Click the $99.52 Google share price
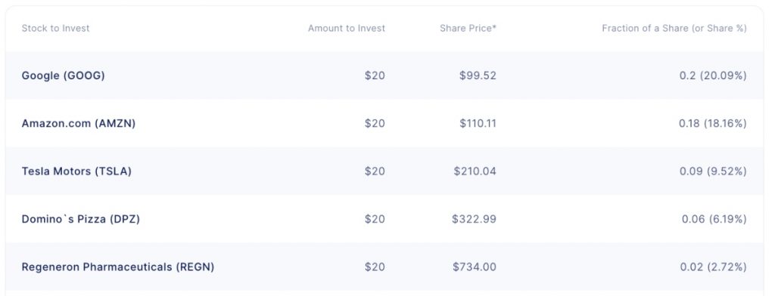The height and width of the screenshot is (296, 775). pyautogui.click(x=478, y=76)
